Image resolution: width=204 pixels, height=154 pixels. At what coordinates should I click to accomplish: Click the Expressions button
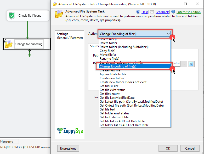tap(68, 149)
